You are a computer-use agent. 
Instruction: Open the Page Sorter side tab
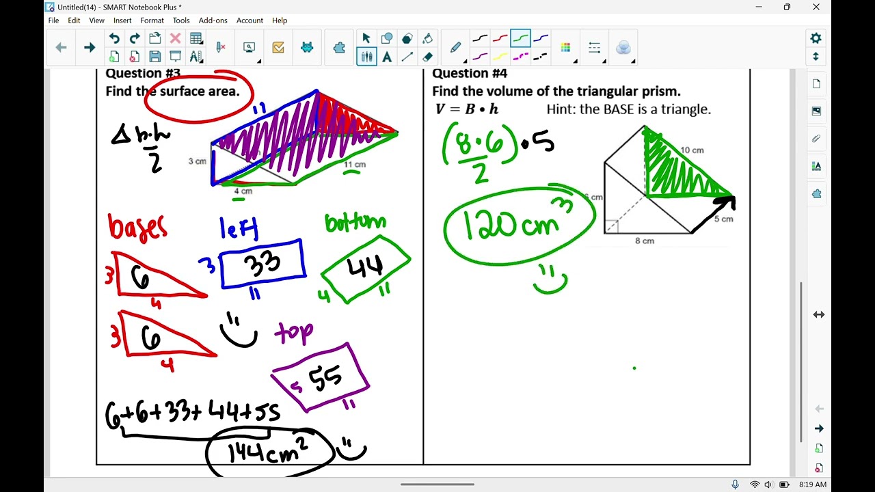pyautogui.click(x=817, y=84)
